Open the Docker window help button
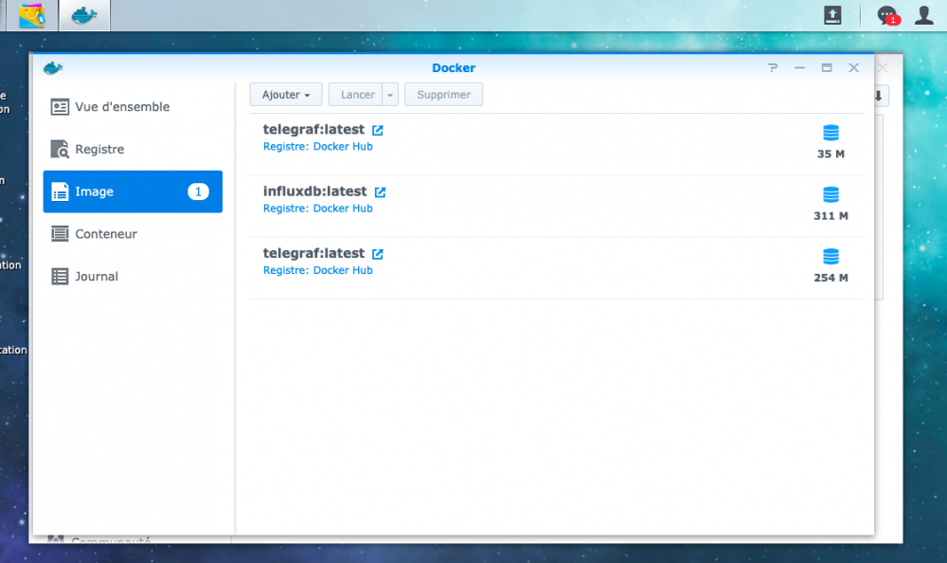The height and width of the screenshot is (563, 947). coord(773,67)
